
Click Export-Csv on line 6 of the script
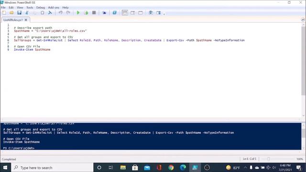175,40
